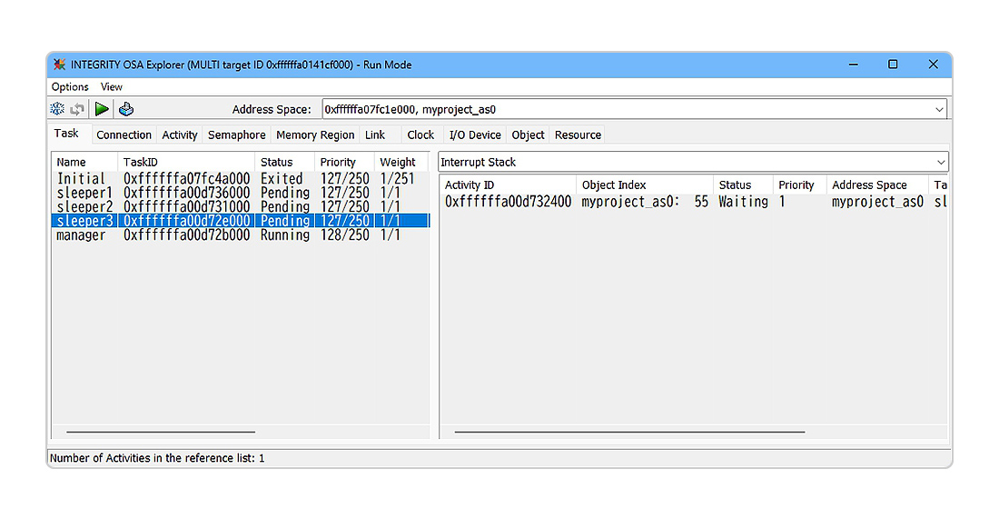
Task: Click the freeze snowflake toolbar icon
Action: coord(57,109)
